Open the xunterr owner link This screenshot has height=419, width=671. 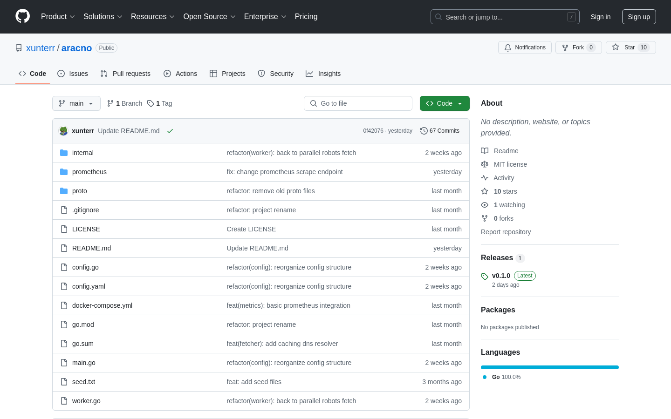pyautogui.click(x=41, y=48)
